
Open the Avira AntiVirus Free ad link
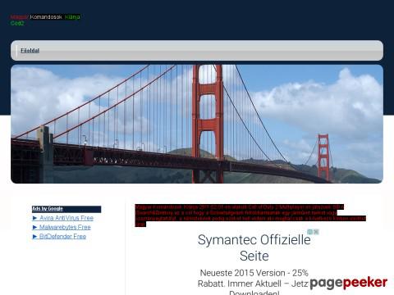[66, 218]
